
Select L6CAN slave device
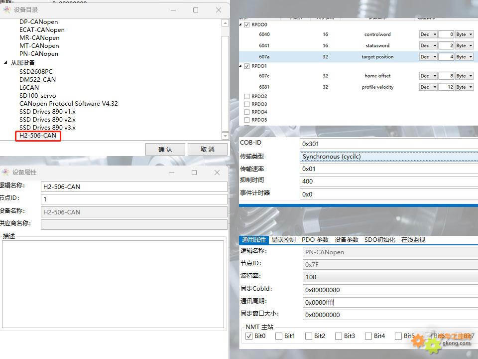tap(29, 88)
